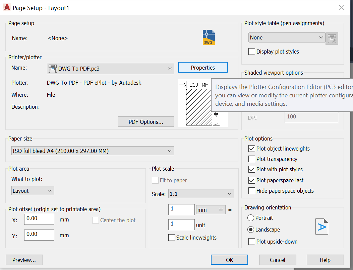This screenshot has width=353, height=270.
Task: Select the Portrait orientation radio button
Action: [x=250, y=218]
